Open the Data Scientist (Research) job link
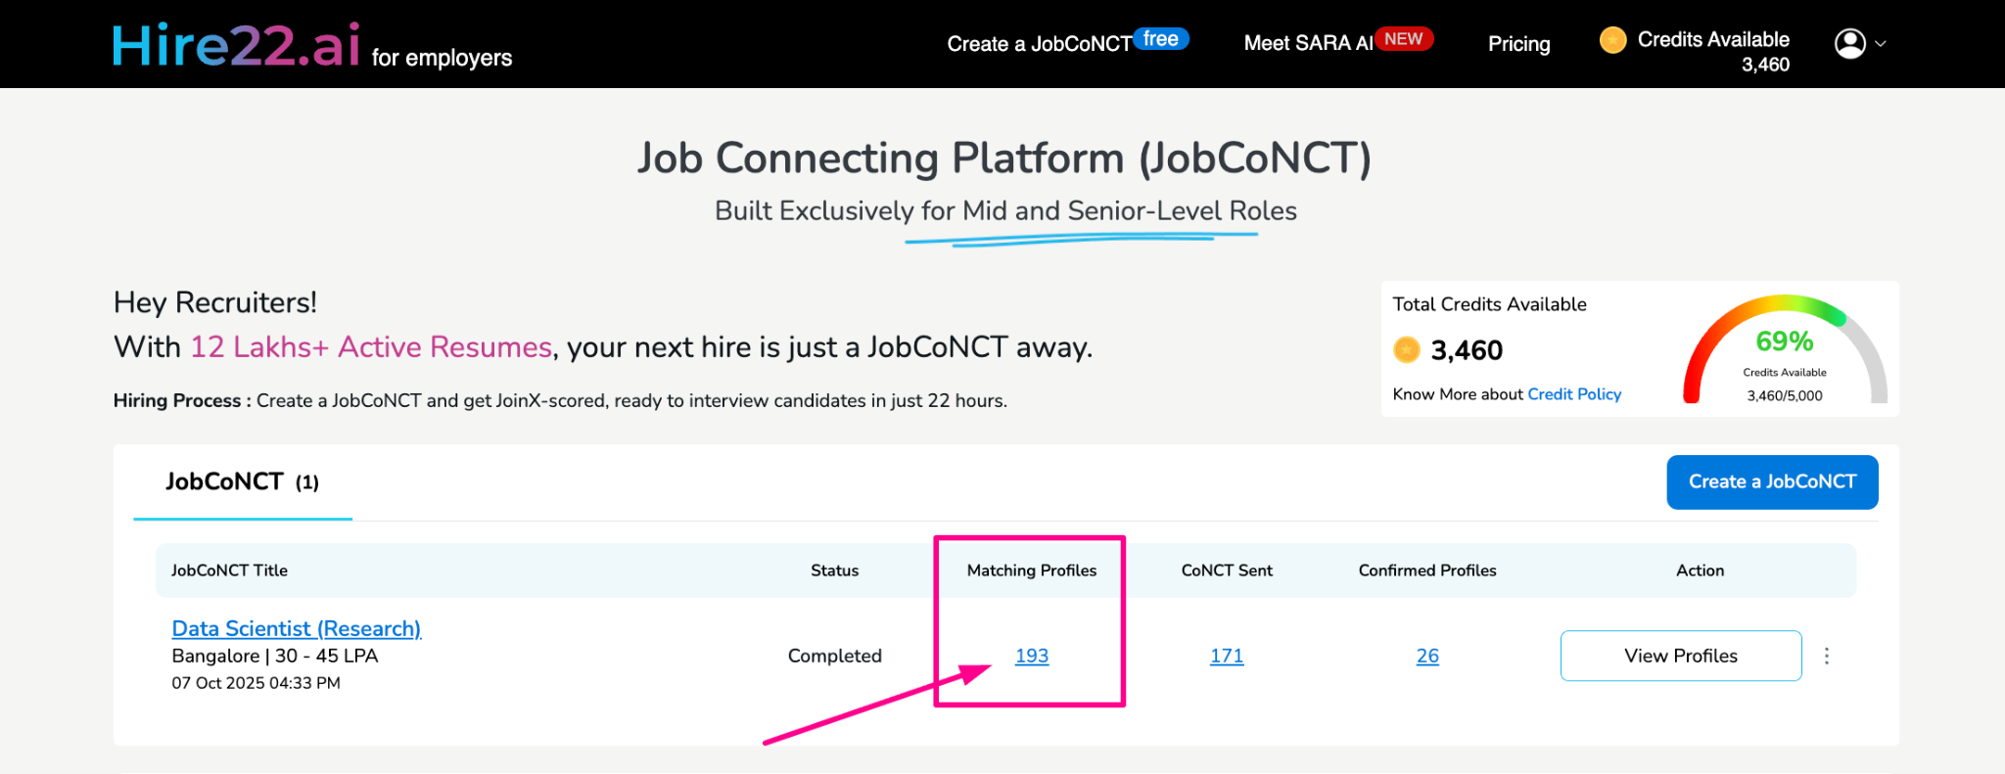 296,628
